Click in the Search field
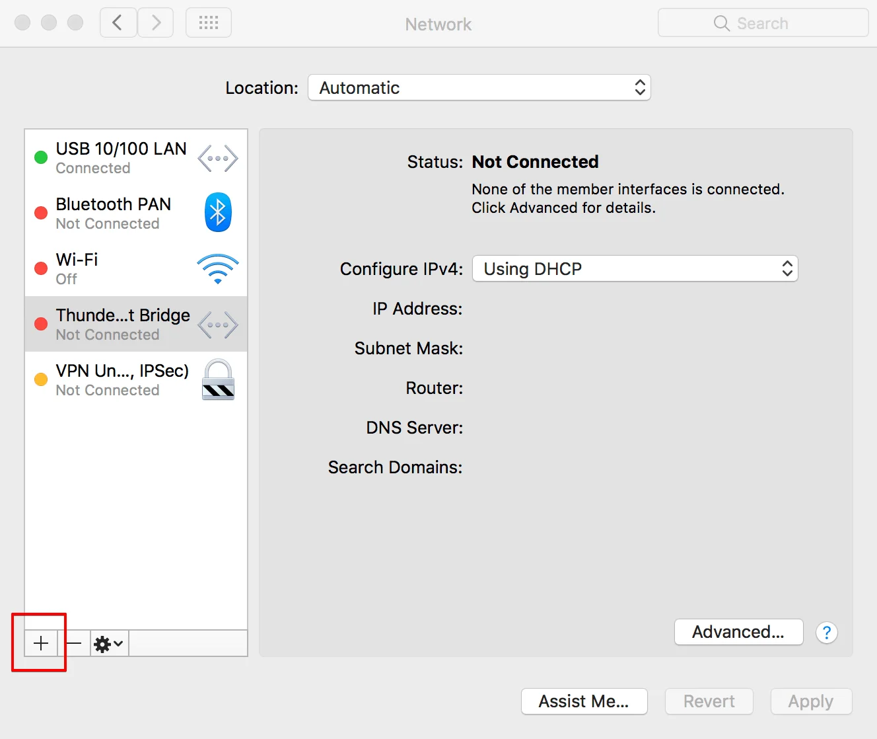877x739 pixels. pyautogui.click(x=763, y=23)
